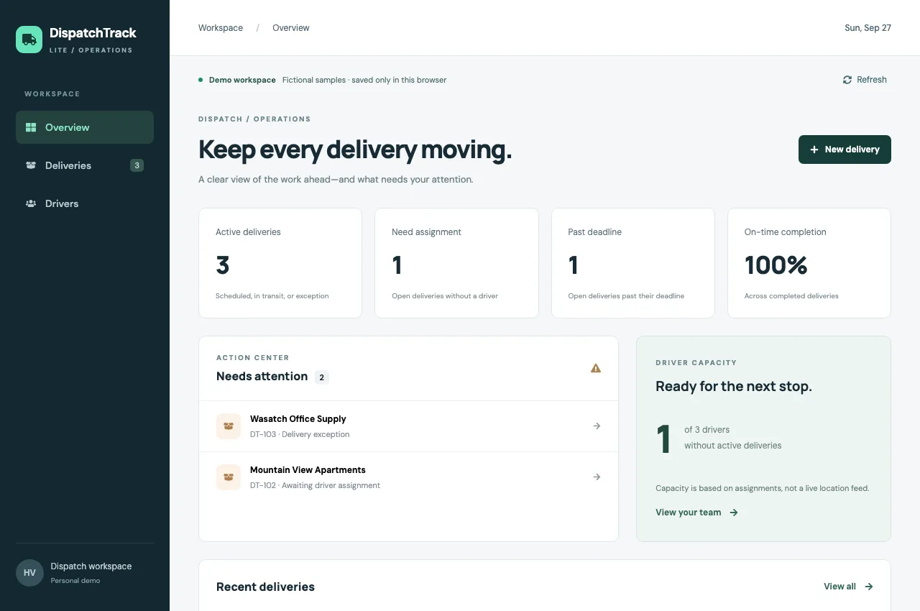Click the DT-102 · Awaiting driver assignment subtitle
This screenshot has height=611, width=920.
(x=315, y=485)
